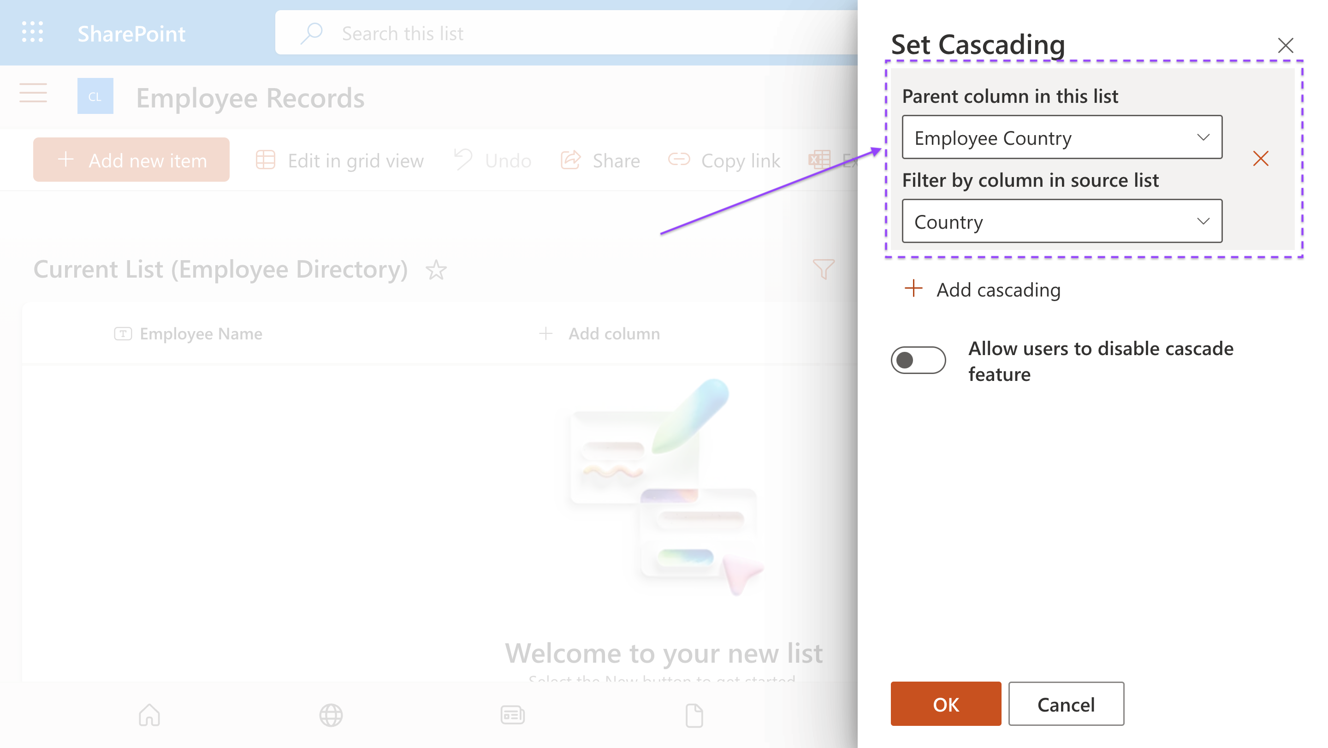1328x748 pixels.
Task: Click the Cancel button
Action: coord(1066,704)
